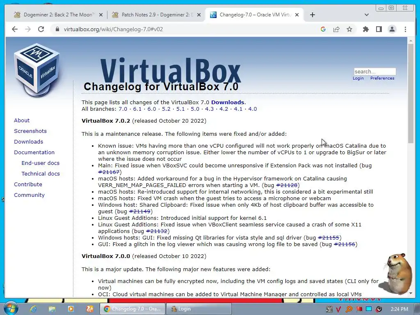
Task: Switch to Changelog-7.0 Chrome taskbar window
Action: 132,309
